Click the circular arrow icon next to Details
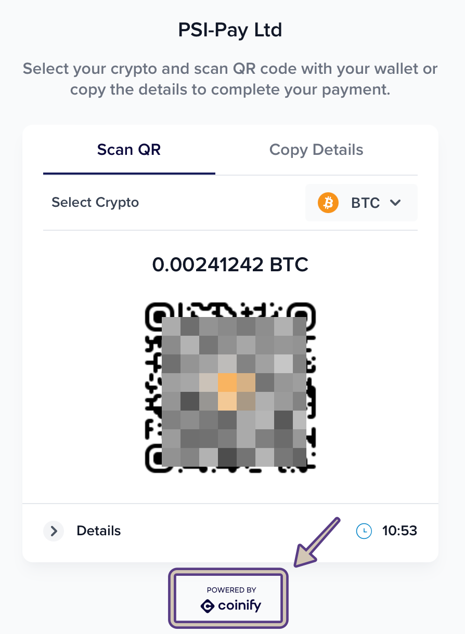This screenshot has width=465, height=634. [x=54, y=531]
